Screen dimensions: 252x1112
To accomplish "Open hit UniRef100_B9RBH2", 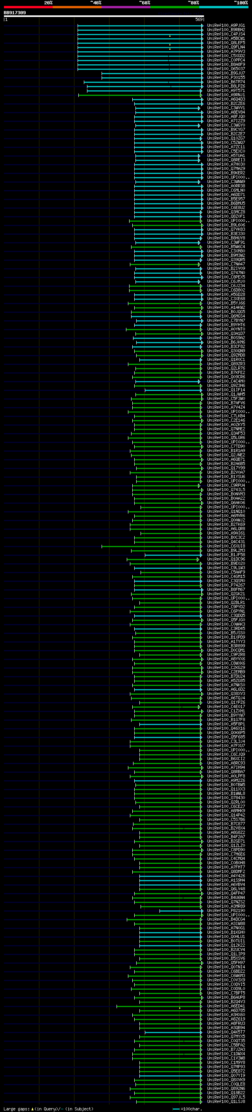I will point(226,30).
